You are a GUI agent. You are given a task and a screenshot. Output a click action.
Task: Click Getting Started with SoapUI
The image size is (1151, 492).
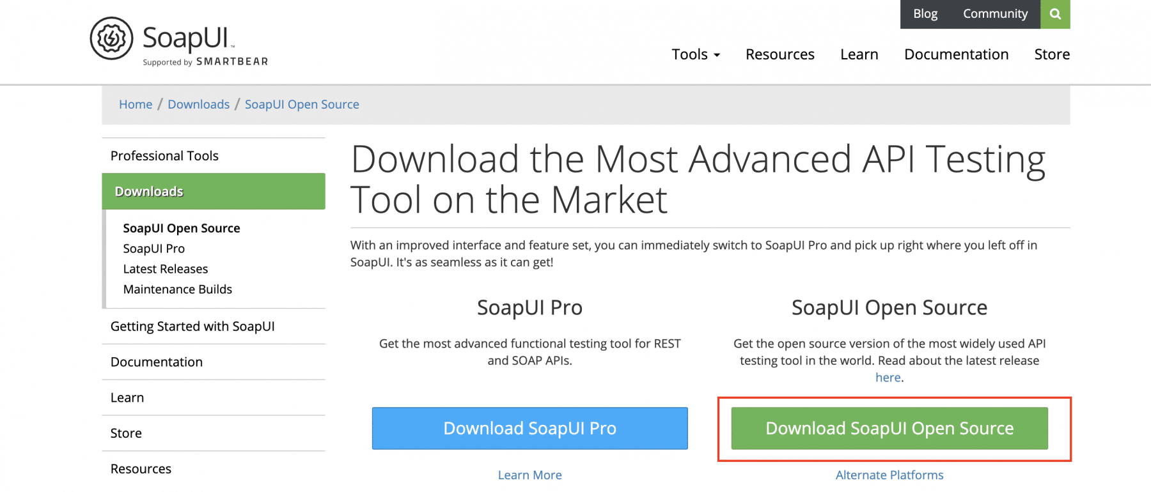[x=192, y=327]
